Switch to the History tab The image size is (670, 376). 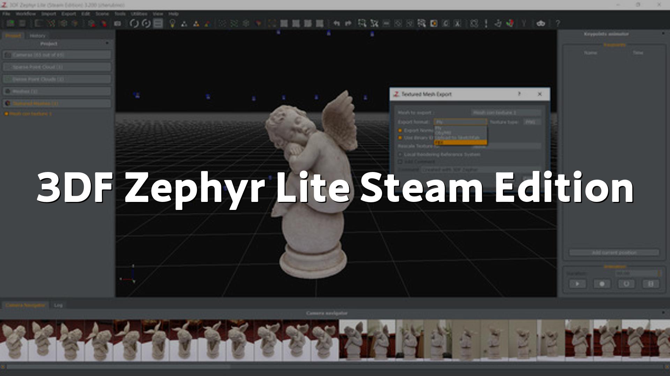37,36
